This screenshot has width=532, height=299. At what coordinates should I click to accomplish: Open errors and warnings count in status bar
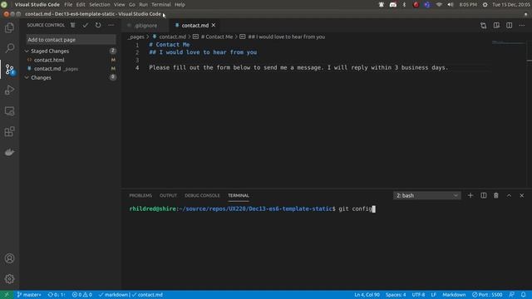[81, 295]
